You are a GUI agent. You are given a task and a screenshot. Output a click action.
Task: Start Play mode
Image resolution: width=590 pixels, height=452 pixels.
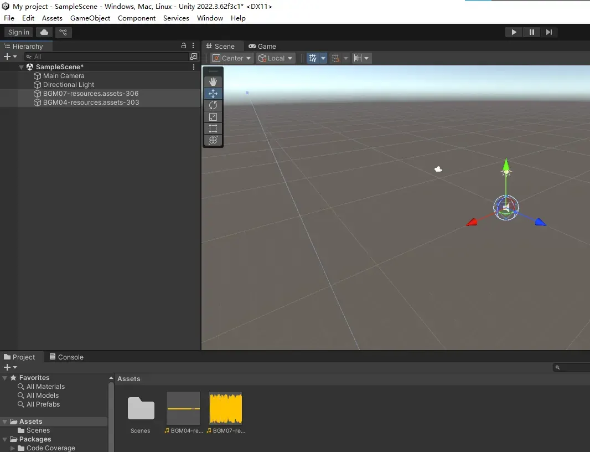[x=514, y=32]
